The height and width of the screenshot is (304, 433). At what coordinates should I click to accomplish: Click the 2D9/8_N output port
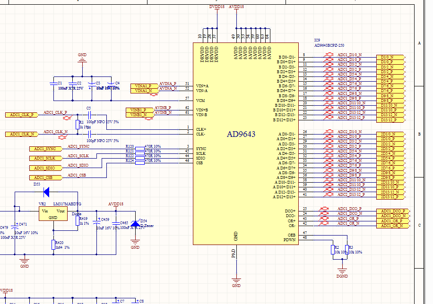click(391, 173)
